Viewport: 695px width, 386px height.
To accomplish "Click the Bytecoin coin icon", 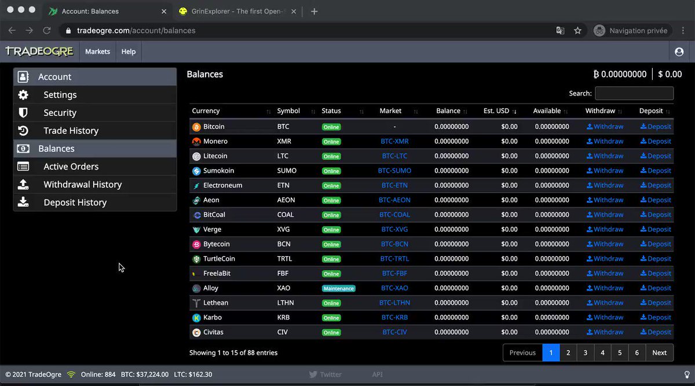I will click(196, 244).
